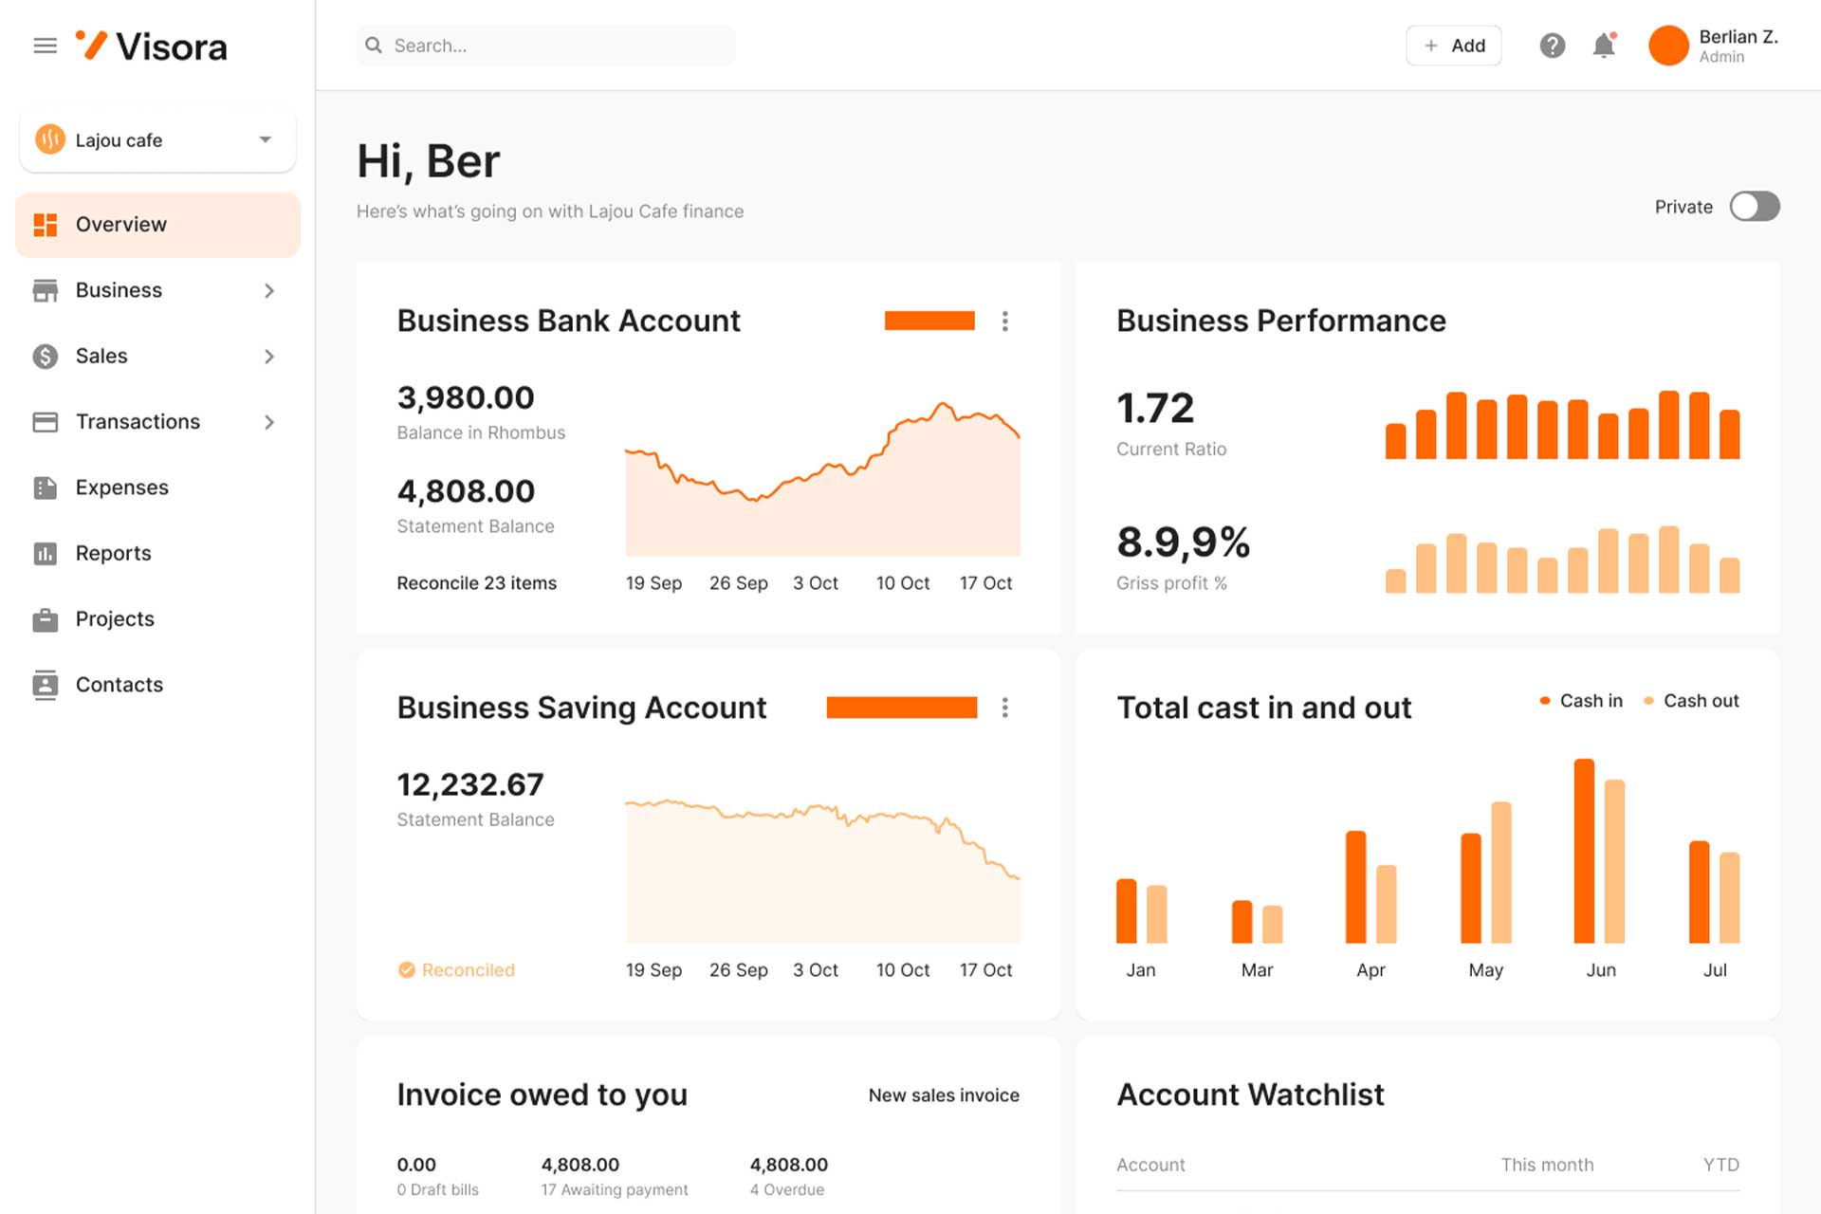The image size is (1821, 1214).
Task: Toggle Cash in legend item
Action: click(x=1581, y=701)
